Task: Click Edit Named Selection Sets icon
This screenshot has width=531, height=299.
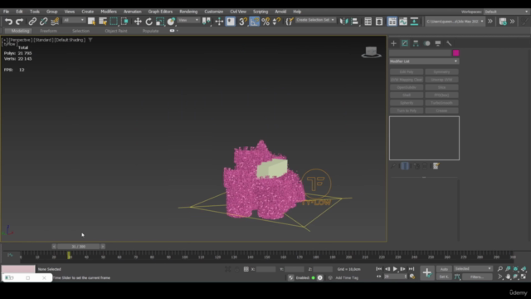Action: pyautogui.click(x=289, y=22)
